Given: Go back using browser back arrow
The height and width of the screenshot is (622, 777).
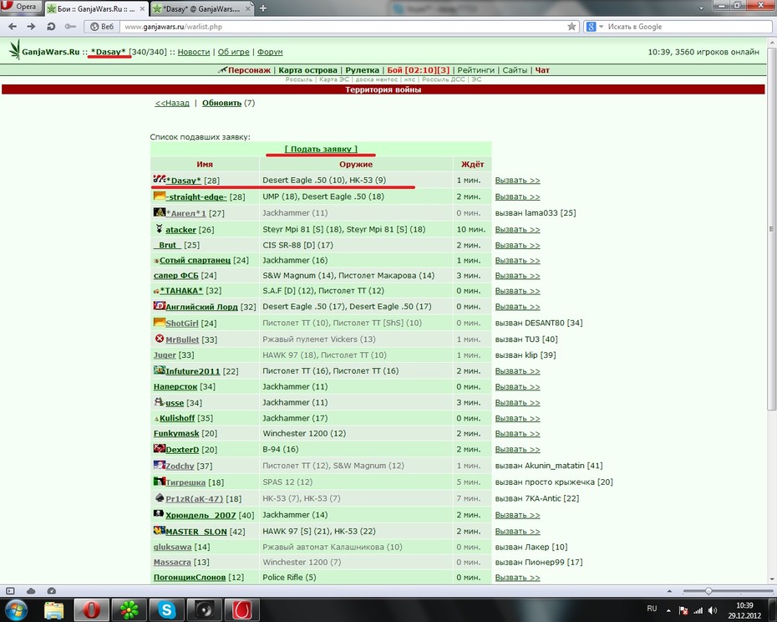Looking at the screenshot, I should (13, 27).
